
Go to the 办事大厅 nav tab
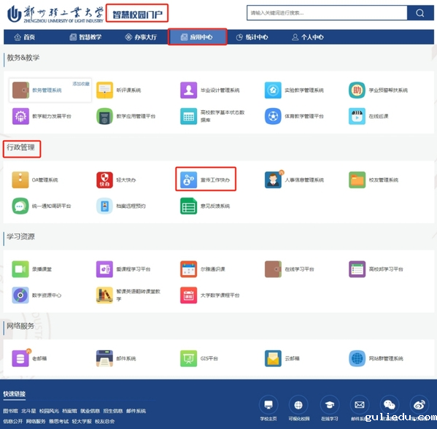[x=141, y=37]
